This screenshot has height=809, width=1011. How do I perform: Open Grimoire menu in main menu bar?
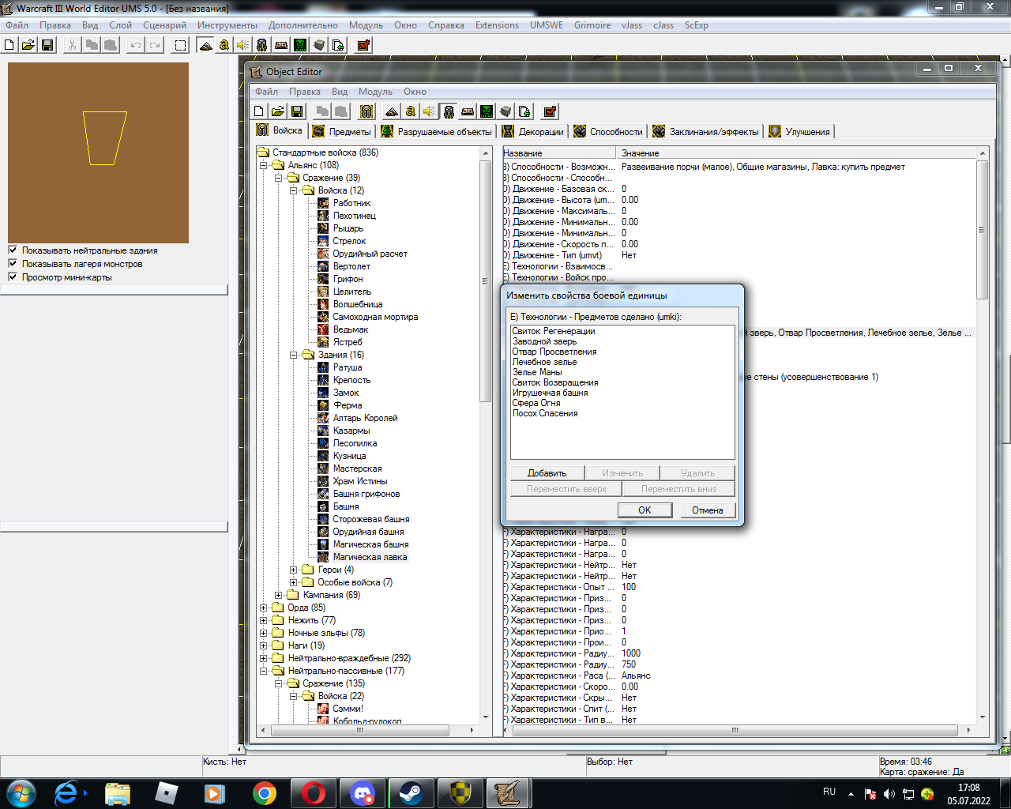(592, 25)
